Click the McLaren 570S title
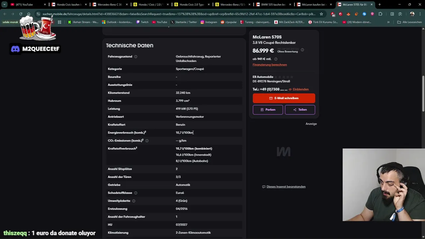 point(267,37)
